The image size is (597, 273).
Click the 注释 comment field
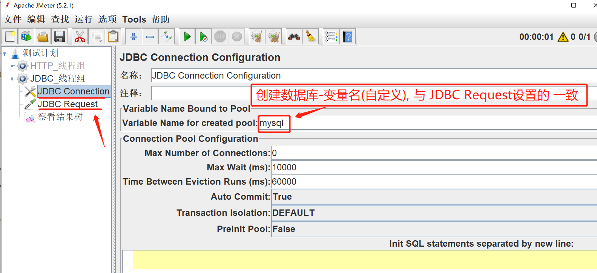coord(374,93)
